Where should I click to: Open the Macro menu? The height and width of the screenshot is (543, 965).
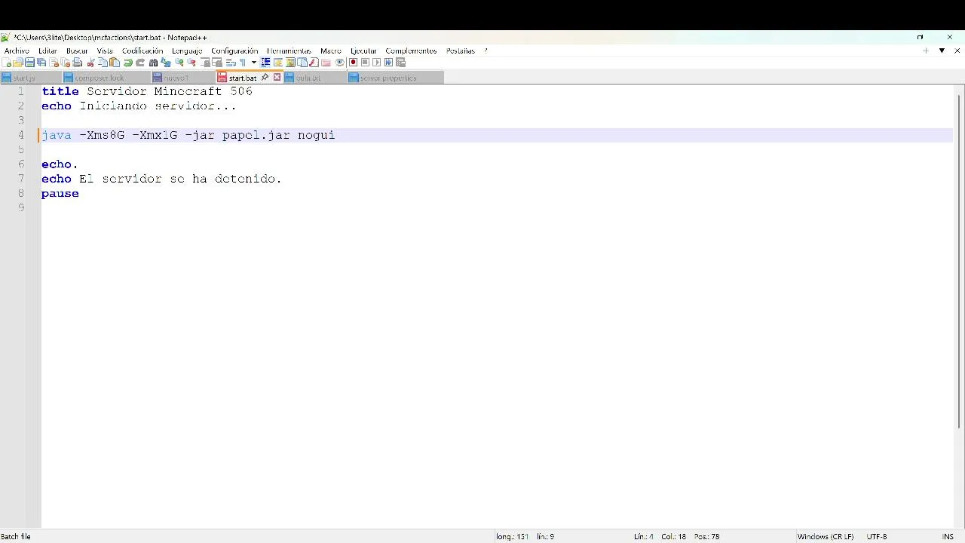tap(330, 51)
